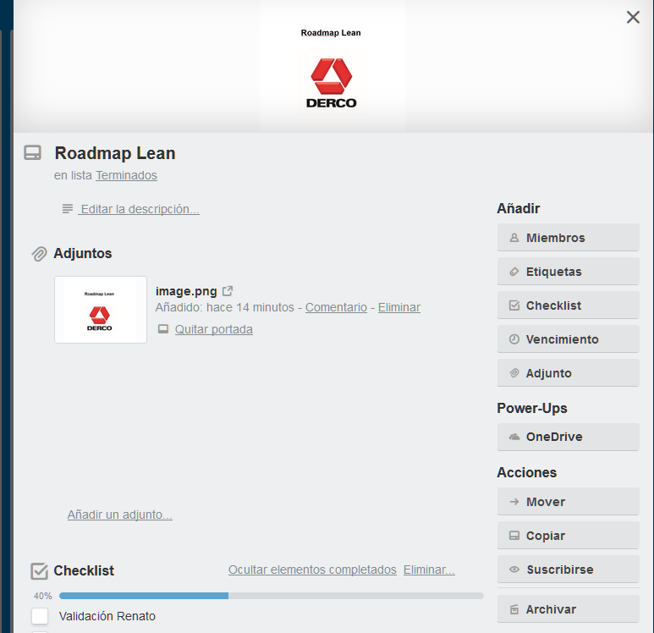
Task: Click the Adjunto paperclip icon in sidebar
Action: click(514, 373)
